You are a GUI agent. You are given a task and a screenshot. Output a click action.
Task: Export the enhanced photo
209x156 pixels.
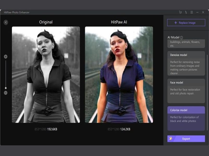coord(186,139)
